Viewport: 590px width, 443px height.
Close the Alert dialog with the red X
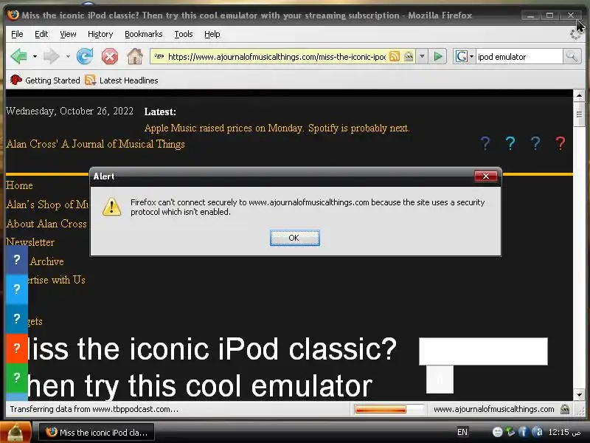coord(486,176)
